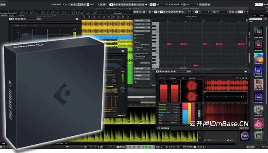Screen dimensions: 268x153
Task: Click the True Peak row in SuperVision
Action: (x=170, y=104)
